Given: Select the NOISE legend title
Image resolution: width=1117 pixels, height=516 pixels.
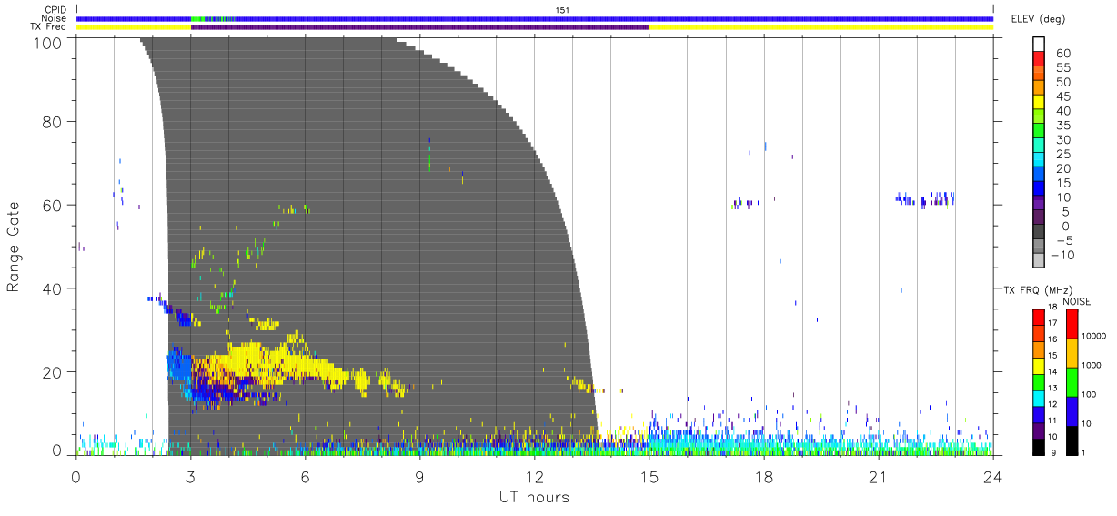Looking at the screenshot, I should [1076, 301].
